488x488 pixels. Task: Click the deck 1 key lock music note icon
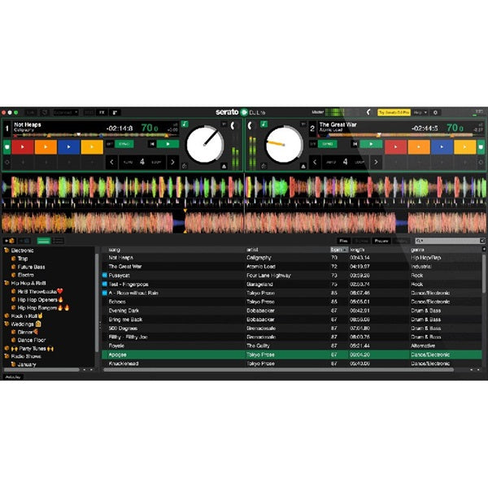pyautogui.click(x=185, y=124)
